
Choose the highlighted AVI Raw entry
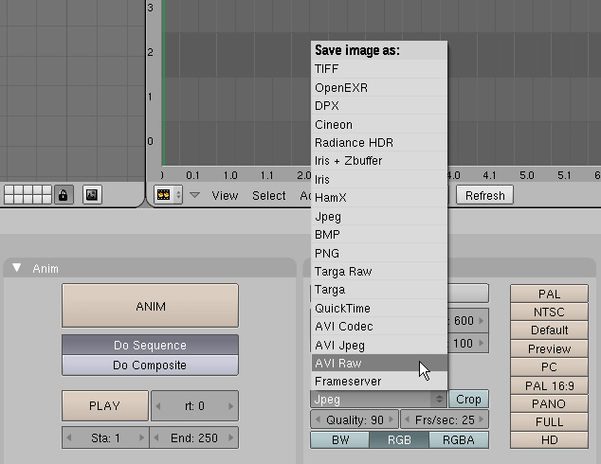pyautogui.click(x=379, y=363)
